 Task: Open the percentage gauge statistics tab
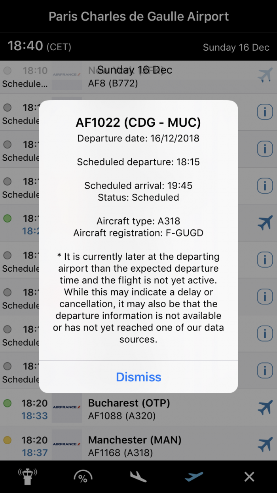pos(83,477)
